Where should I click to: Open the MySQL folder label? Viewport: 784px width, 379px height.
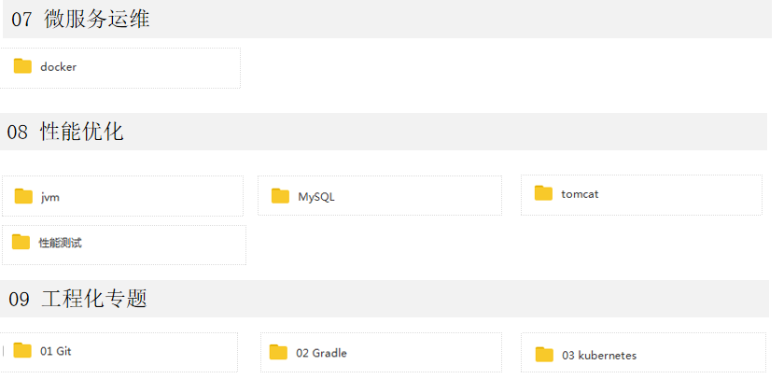tap(316, 197)
